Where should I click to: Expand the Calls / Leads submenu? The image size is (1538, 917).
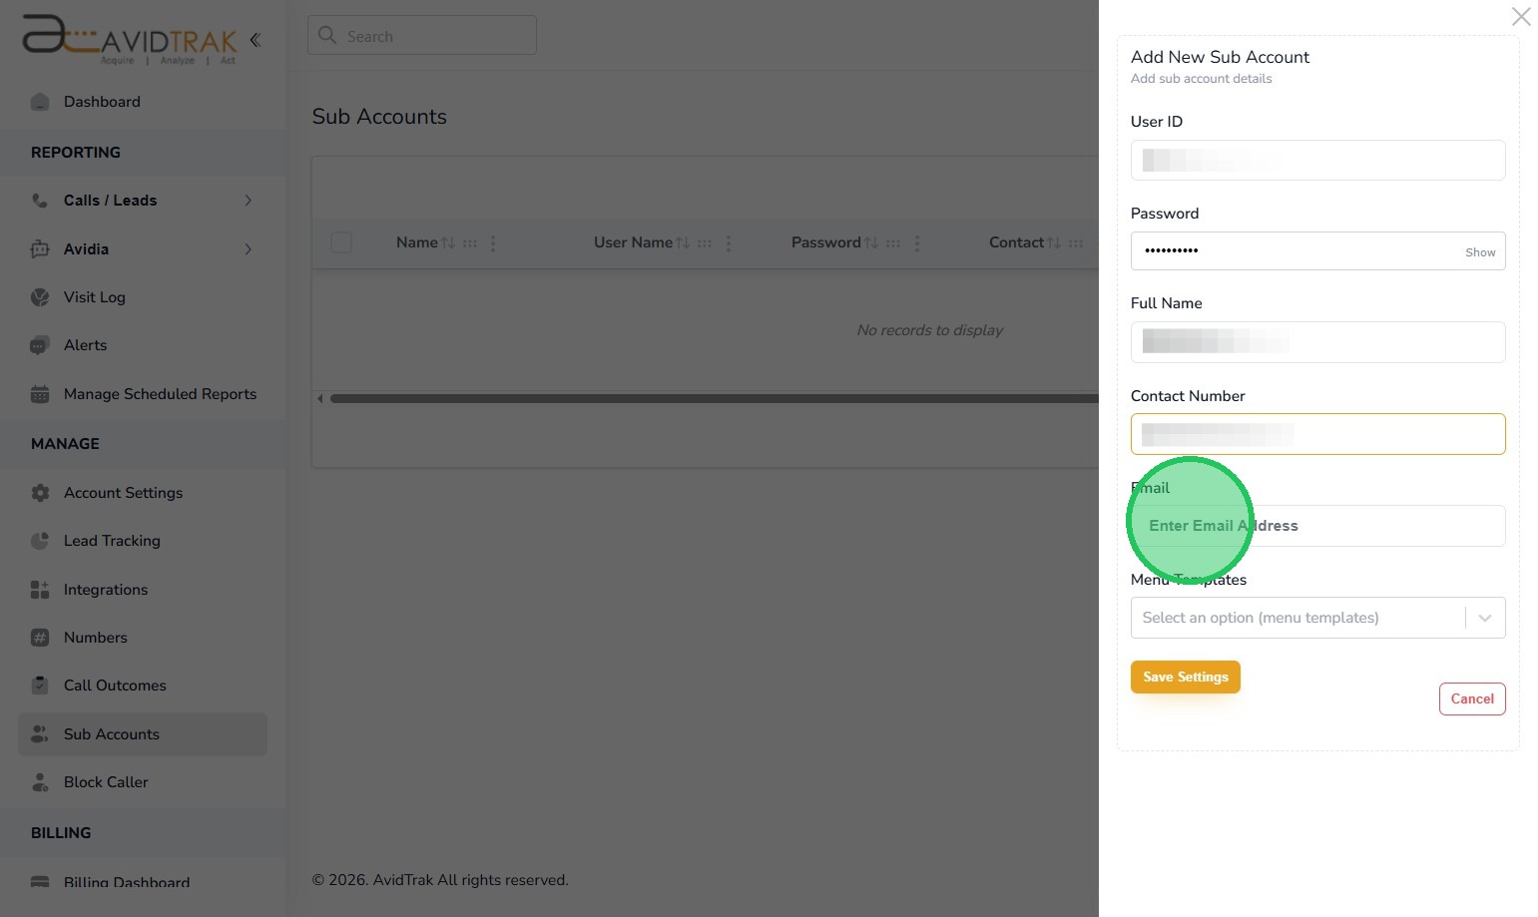tap(248, 201)
